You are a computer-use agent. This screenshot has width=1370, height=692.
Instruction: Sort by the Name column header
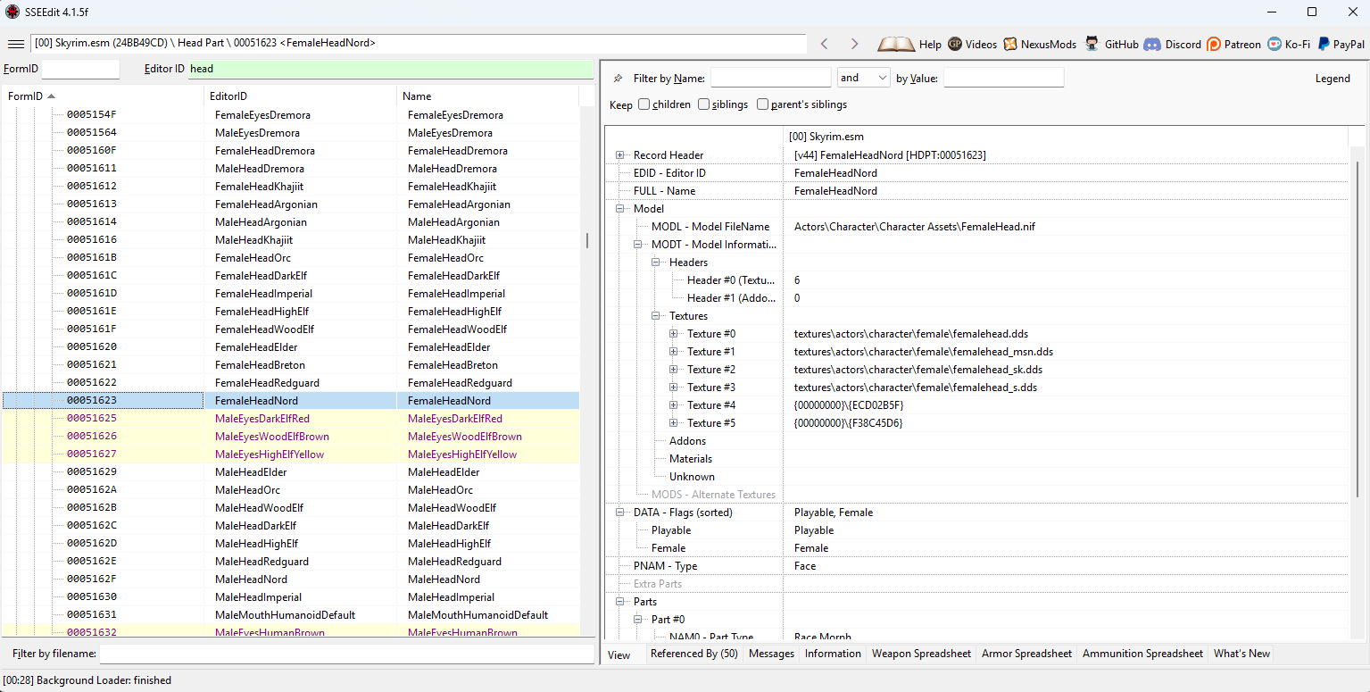[x=488, y=96]
